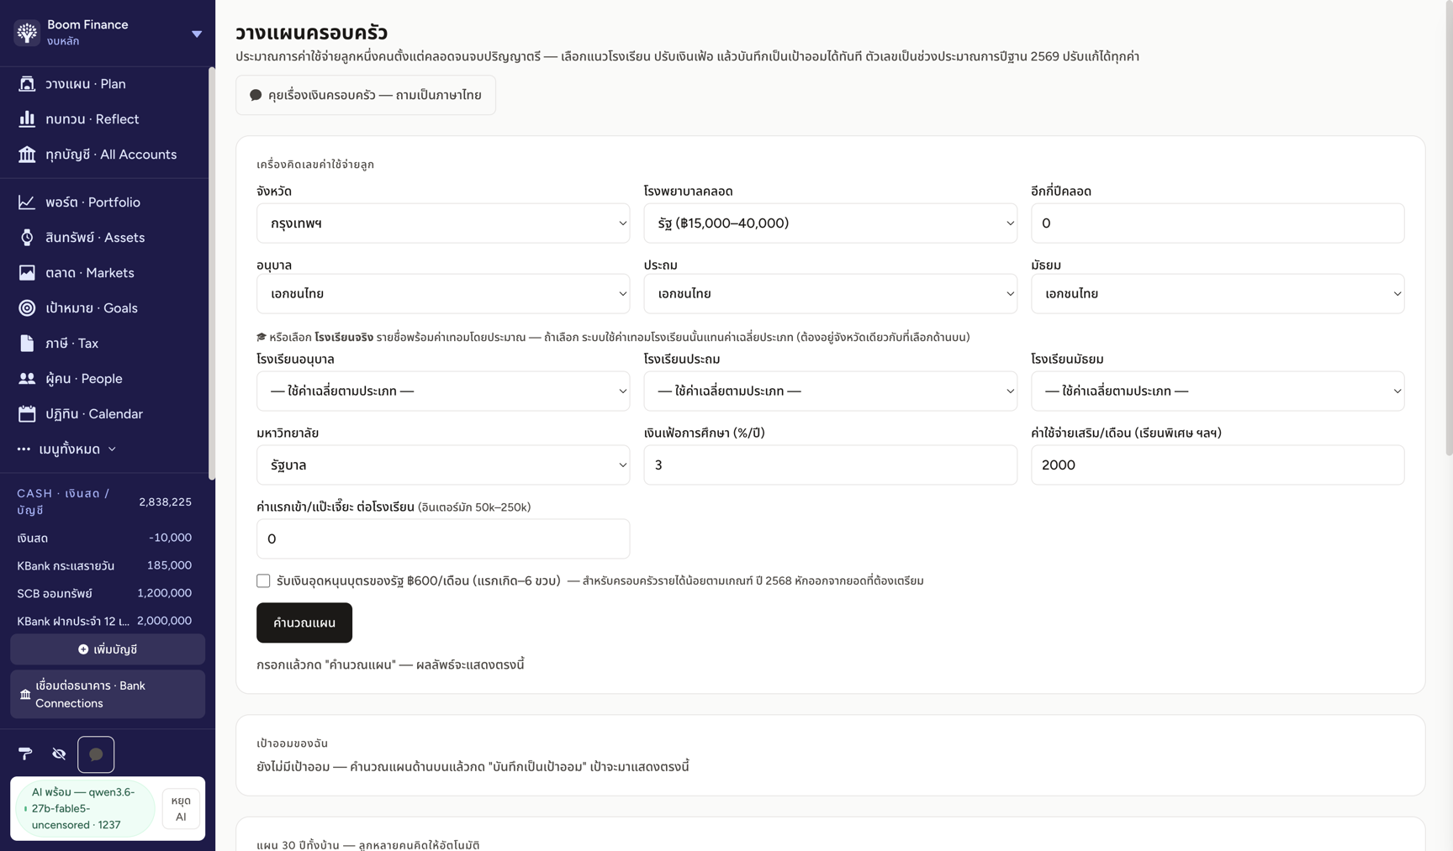Expand the Boom Finance account switcher arrow
Image resolution: width=1453 pixels, height=851 pixels.
click(196, 34)
